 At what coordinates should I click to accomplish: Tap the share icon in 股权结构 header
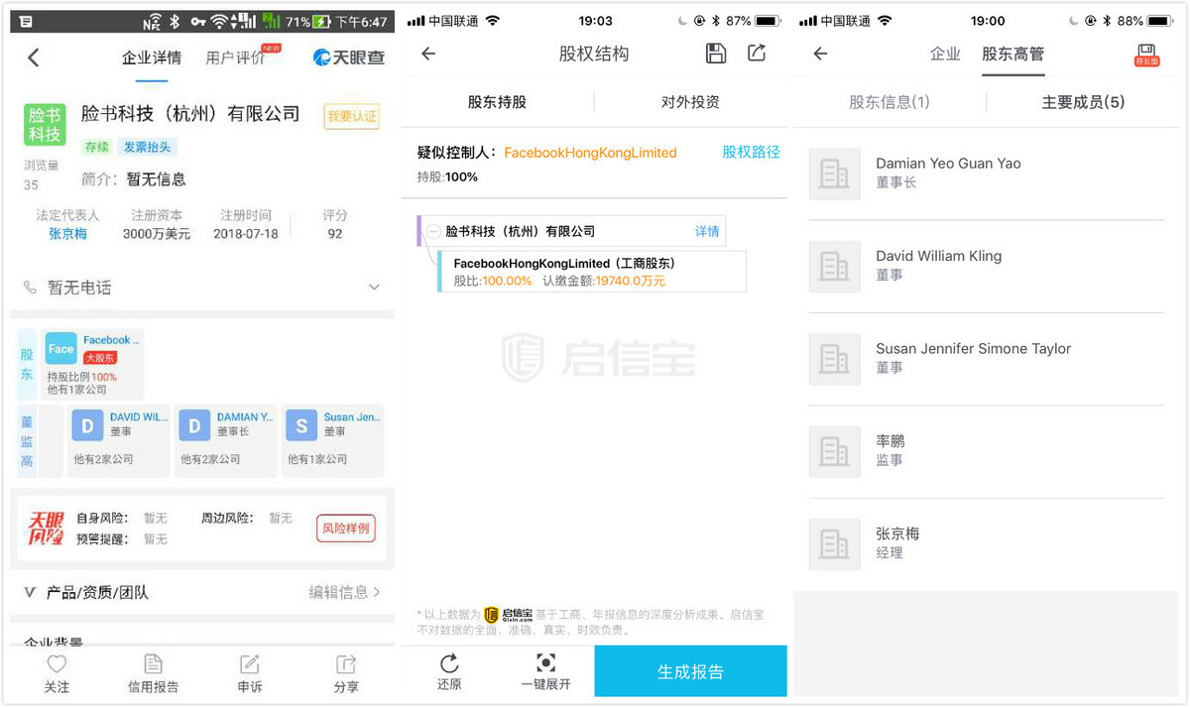pos(757,54)
